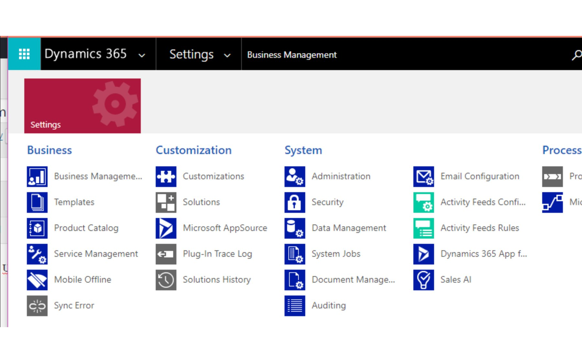Select the red Settings tile
Image resolution: width=582 pixels, height=363 pixels.
pos(82,106)
